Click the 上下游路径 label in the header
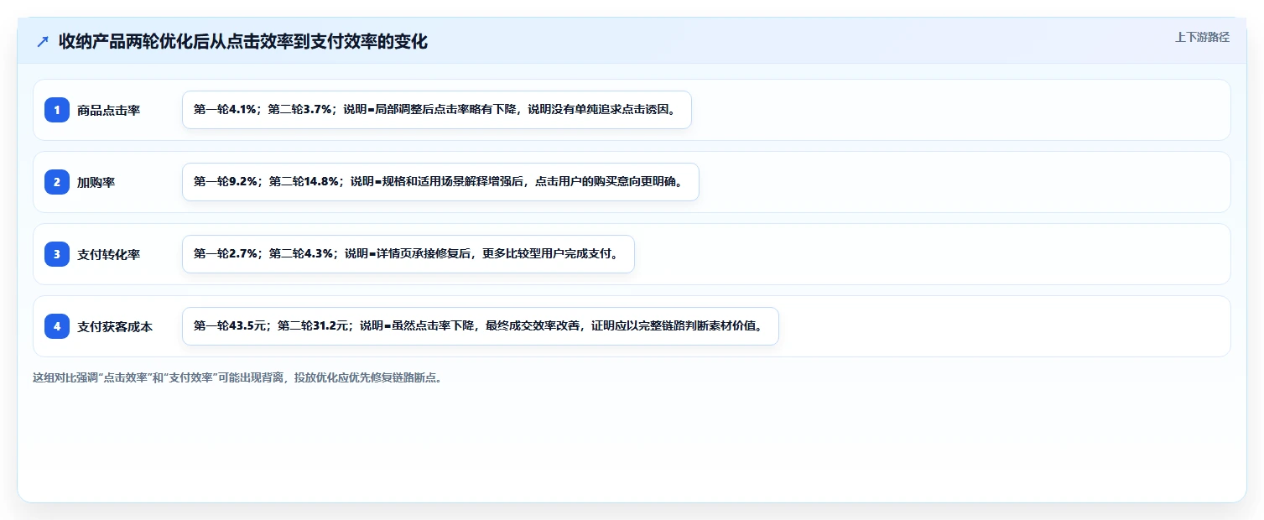 click(x=1202, y=37)
